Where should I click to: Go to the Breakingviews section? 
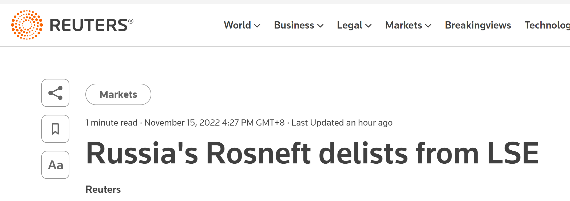click(x=478, y=25)
